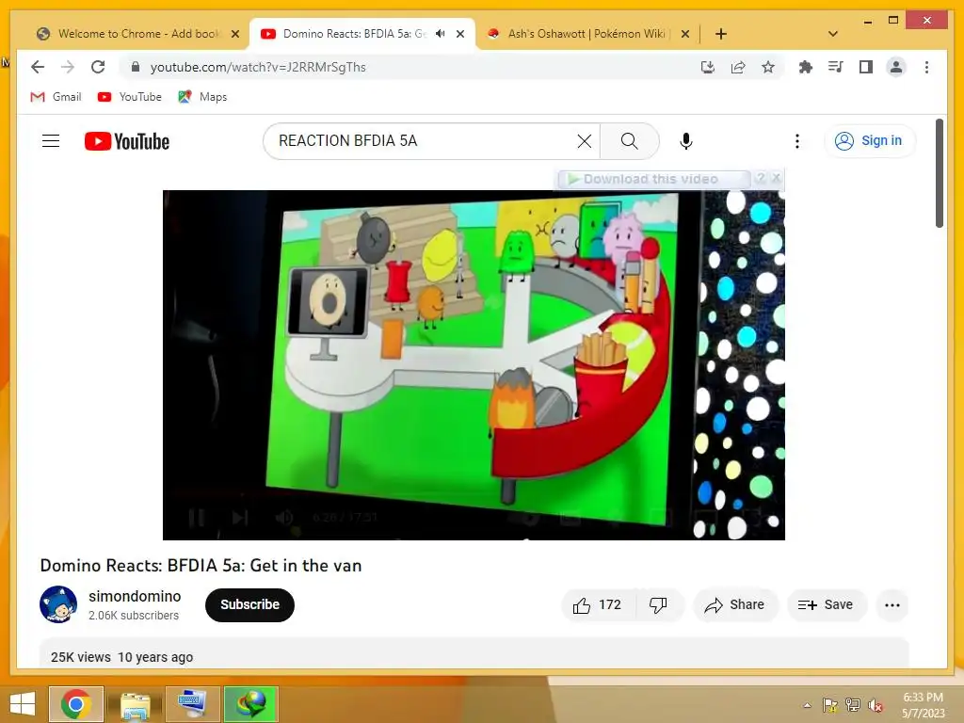Screen dimensions: 964x723
Task: Close the Domino Reacts tab
Action: click(459, 34)
